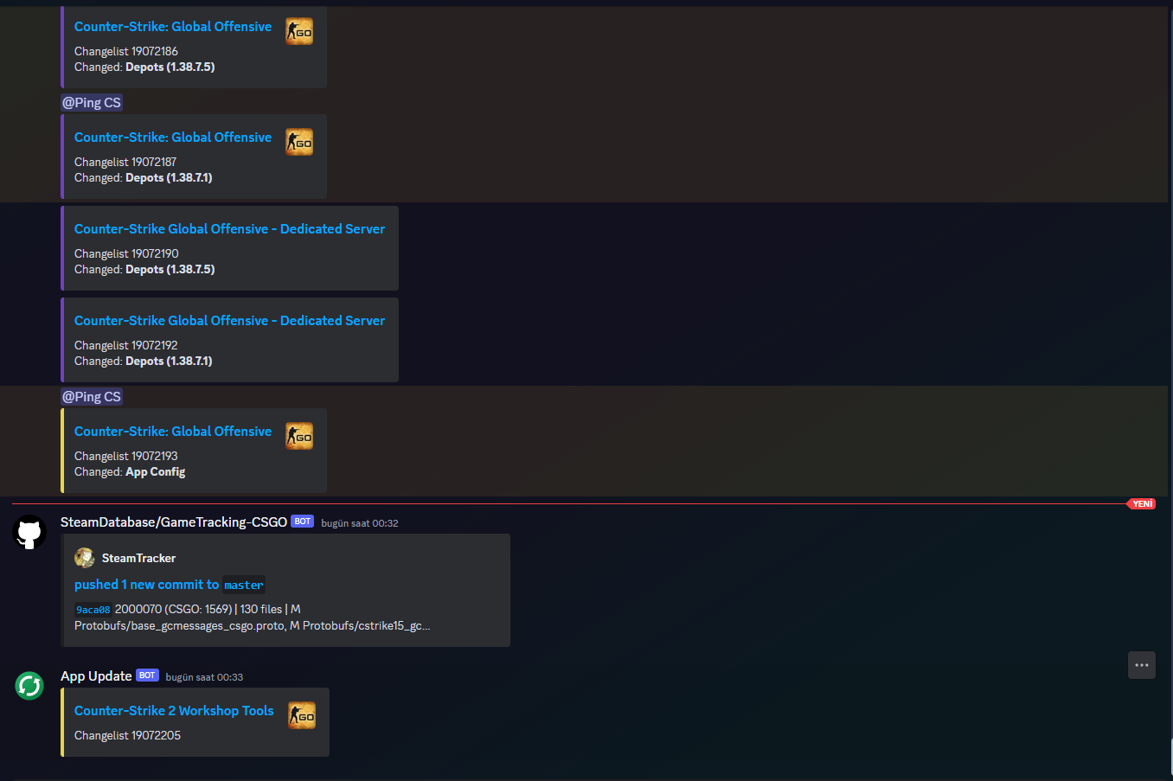The height and width of the screenshot is (781, 1173).
Task: Click the CS:GO icon beside Changelist 19072186
Action: 299,31
